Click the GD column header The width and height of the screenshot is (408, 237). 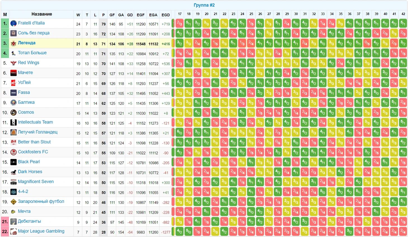pos(130,15)
